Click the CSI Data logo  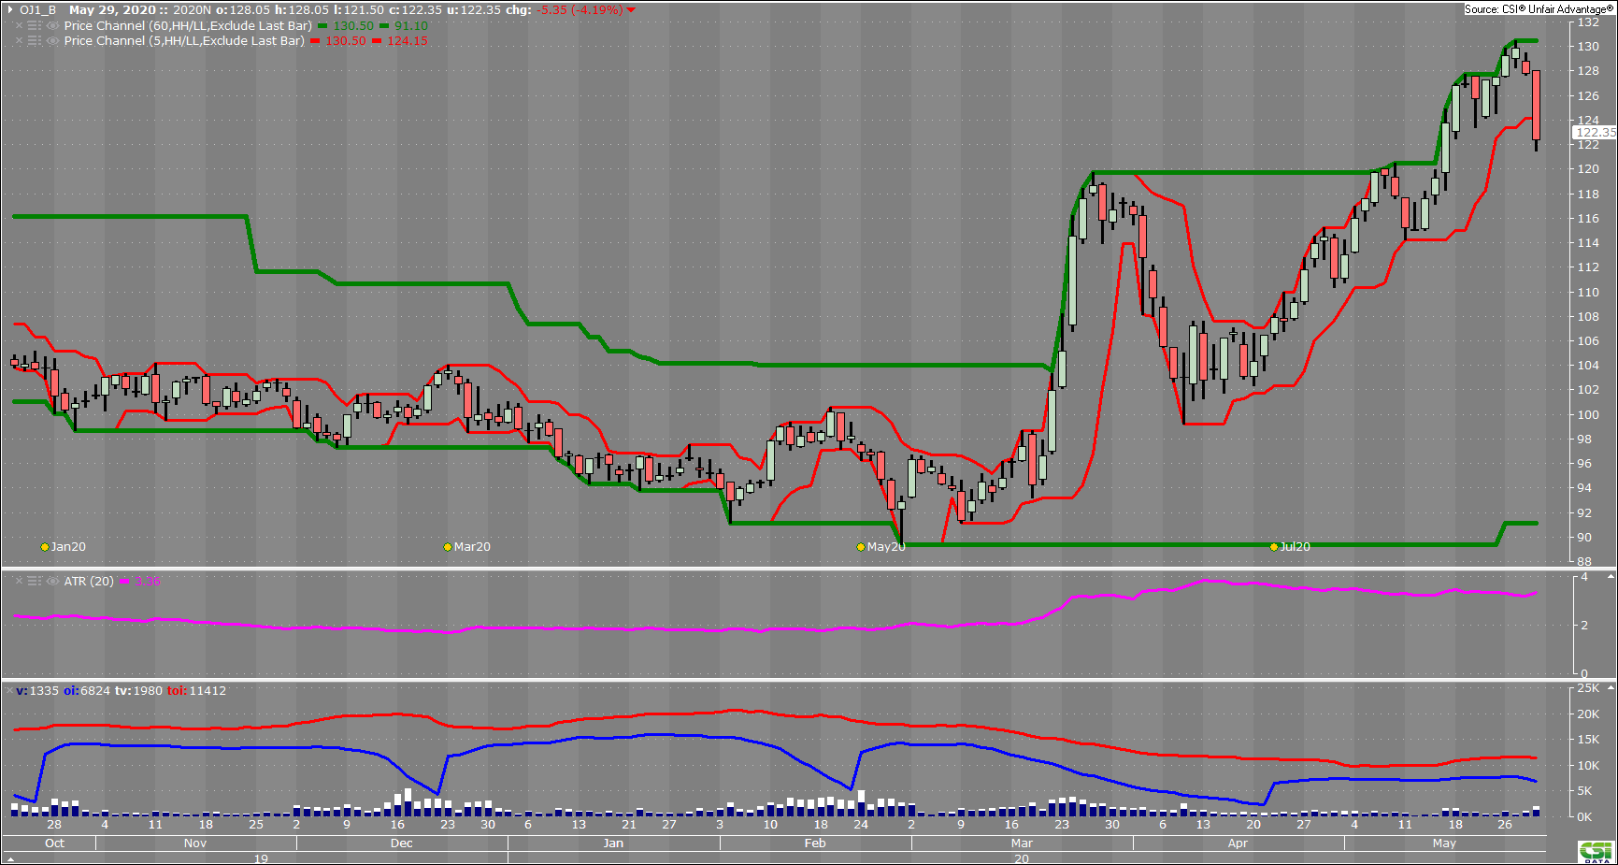tap(1596, 852)
